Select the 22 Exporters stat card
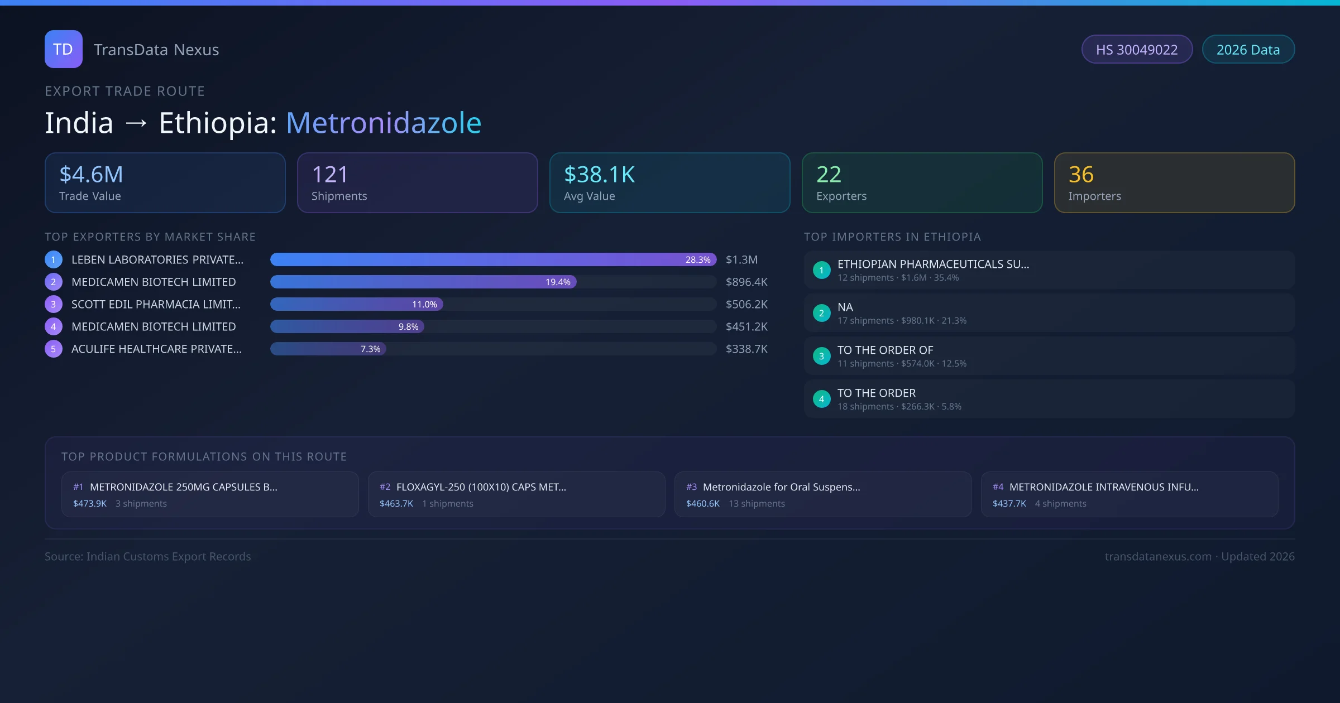Image resolution: width=1340 pixels, height=703 pixels. (922, 182)
